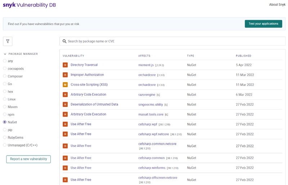Click the M severity badge for Cross-site Scripting
This screenshot has width=288, height=185.
coord(65,85)
